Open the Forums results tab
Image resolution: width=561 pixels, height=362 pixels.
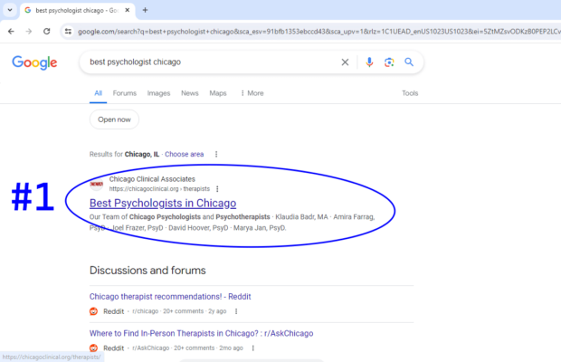[124, 93]
